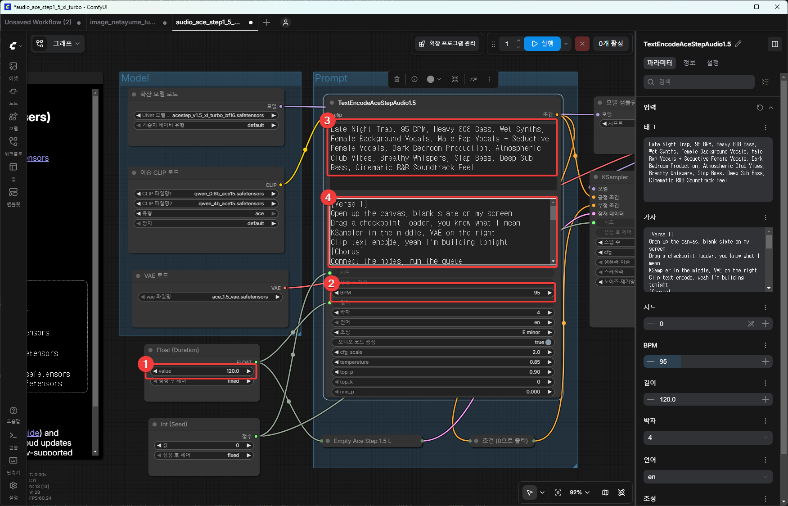Collapse the inputs section in properties panel

click(x=771, y=108)
